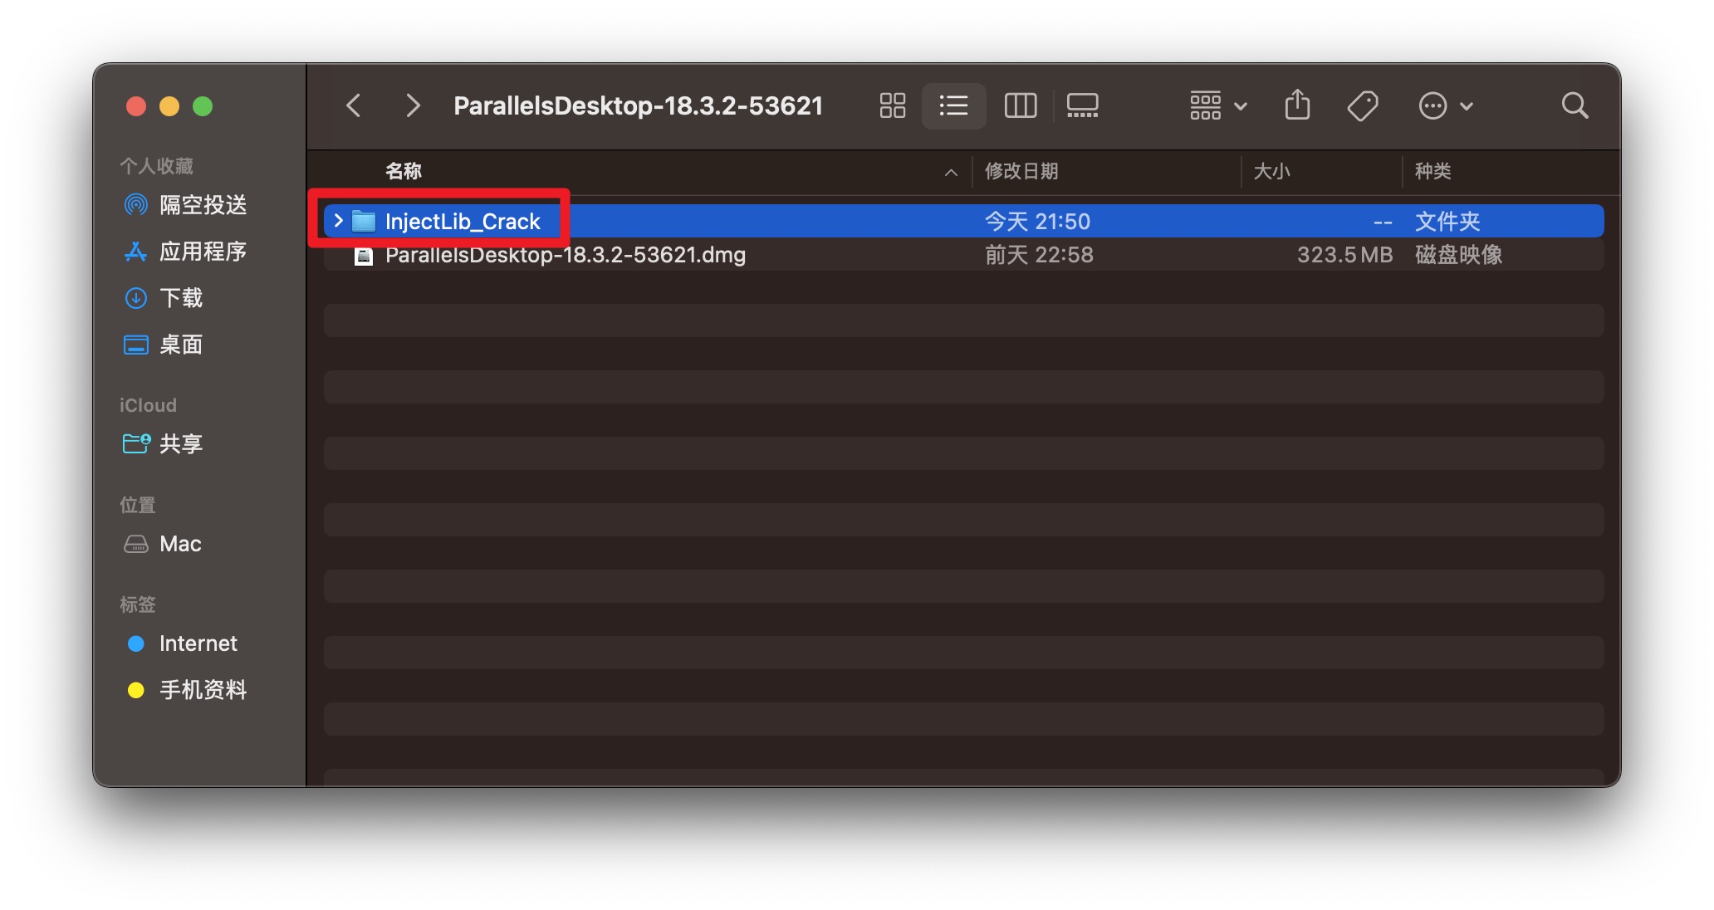Click the Search magnifier icon
The image size is (1714, 910).
click(1574, 105)
